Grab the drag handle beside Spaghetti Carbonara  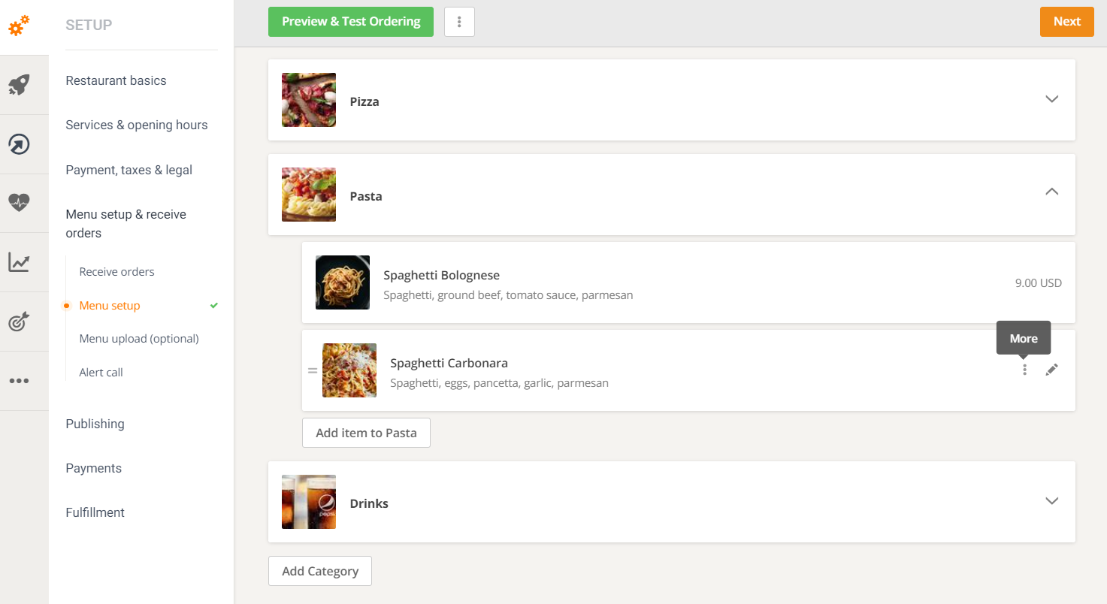[313, 370]
